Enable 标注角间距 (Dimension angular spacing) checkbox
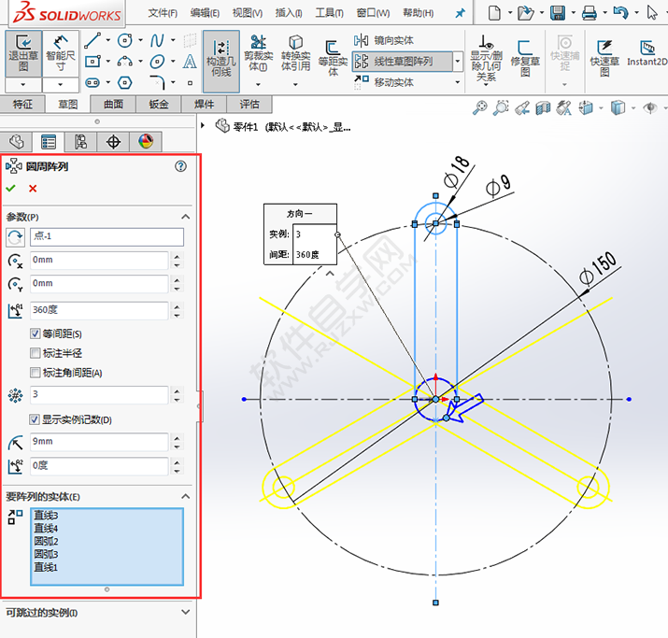Viewport: 668px width, 638px height. [35, 373]
